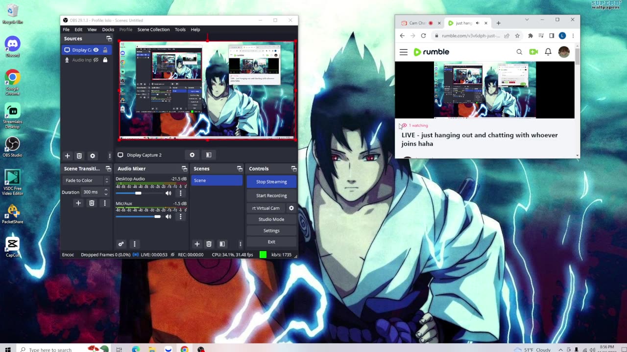
Task: Open Chrome extensions puzzle icon
Action: [x=530, y=36]
